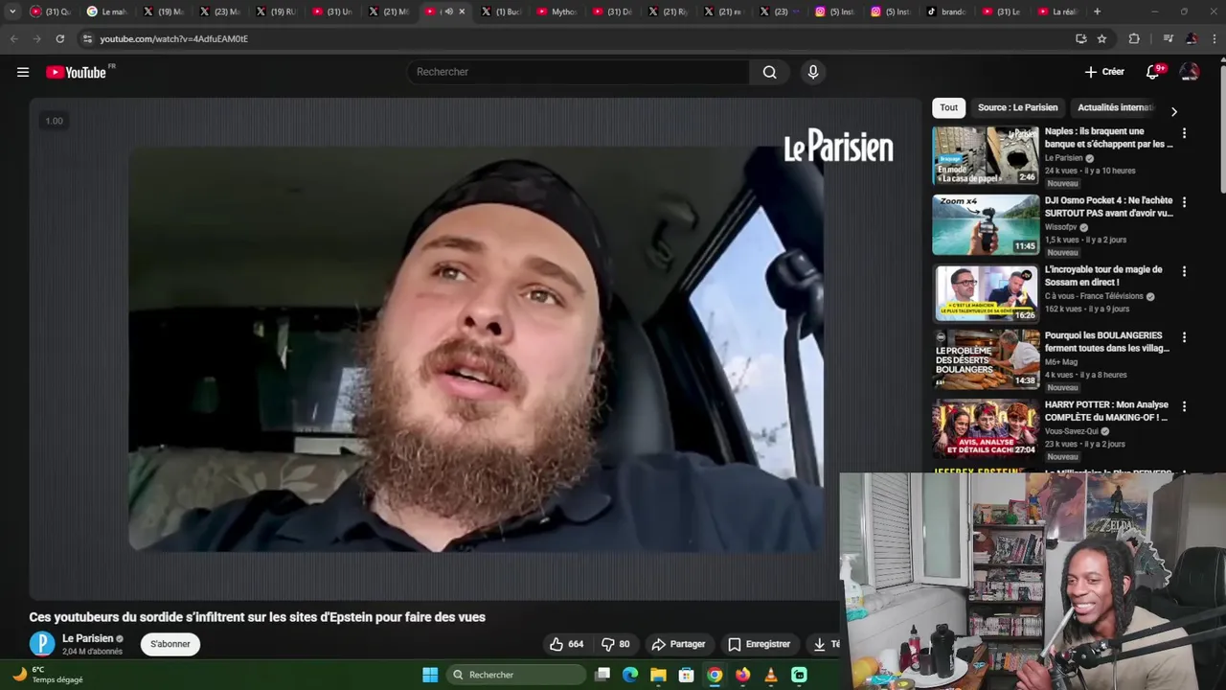Switch to Firefox on the taskbar
This screenshot has height=690, width=1226.
[742, 675]
